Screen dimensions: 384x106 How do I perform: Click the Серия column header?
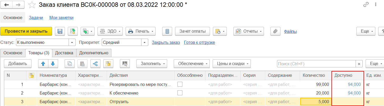pos(253,75)
